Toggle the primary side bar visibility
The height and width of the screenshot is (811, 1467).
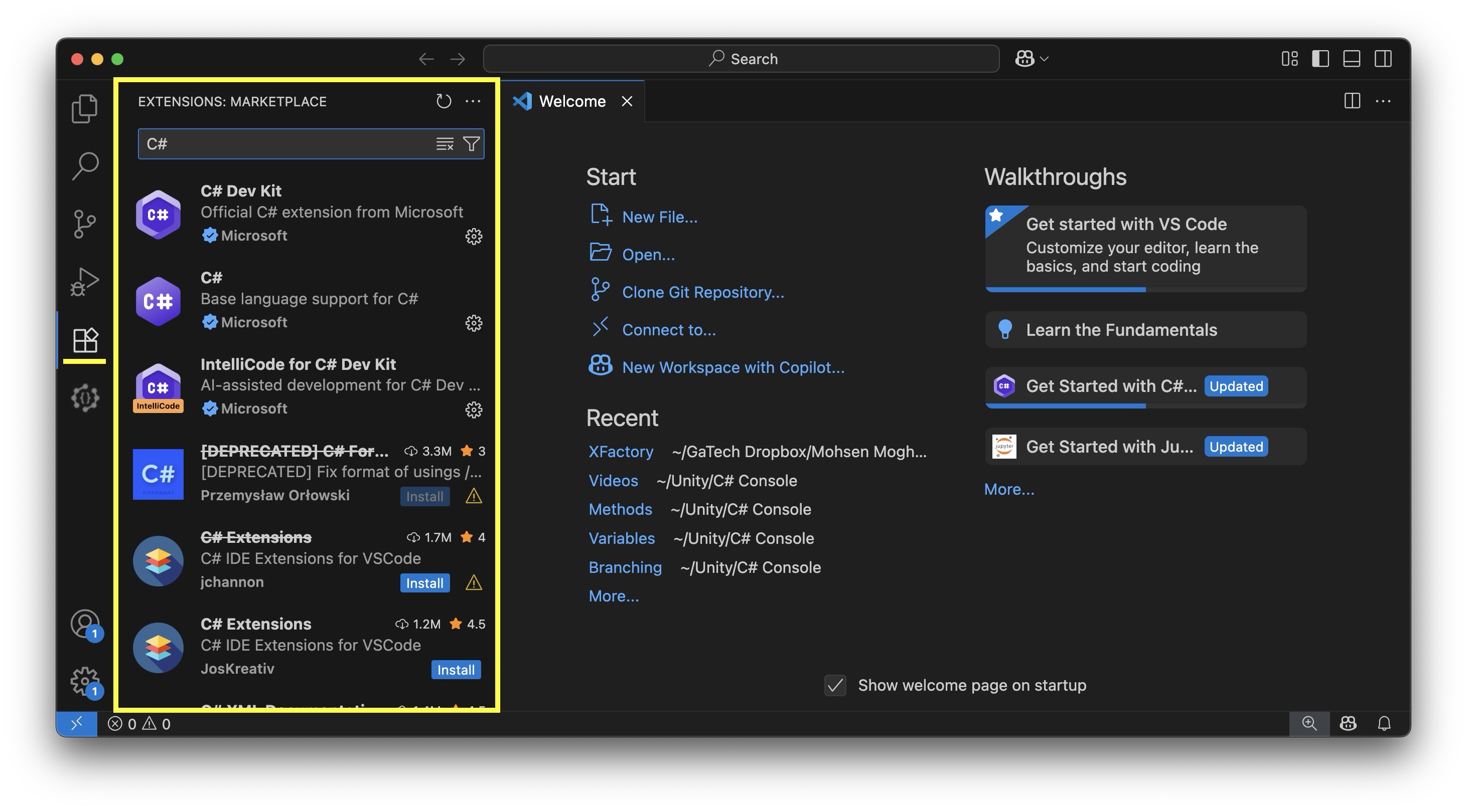[1320, 59]
